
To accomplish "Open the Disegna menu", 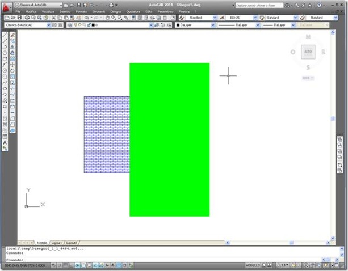I will coord(116,11).
